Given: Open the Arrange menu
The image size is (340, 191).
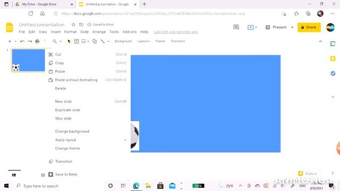Looking at the screenshot, I should 99,32.
